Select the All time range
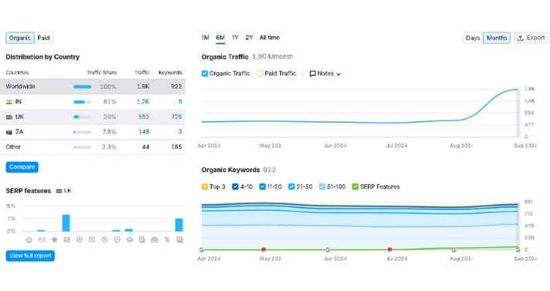This screenshot has width=550, height=291. [269, 38]
